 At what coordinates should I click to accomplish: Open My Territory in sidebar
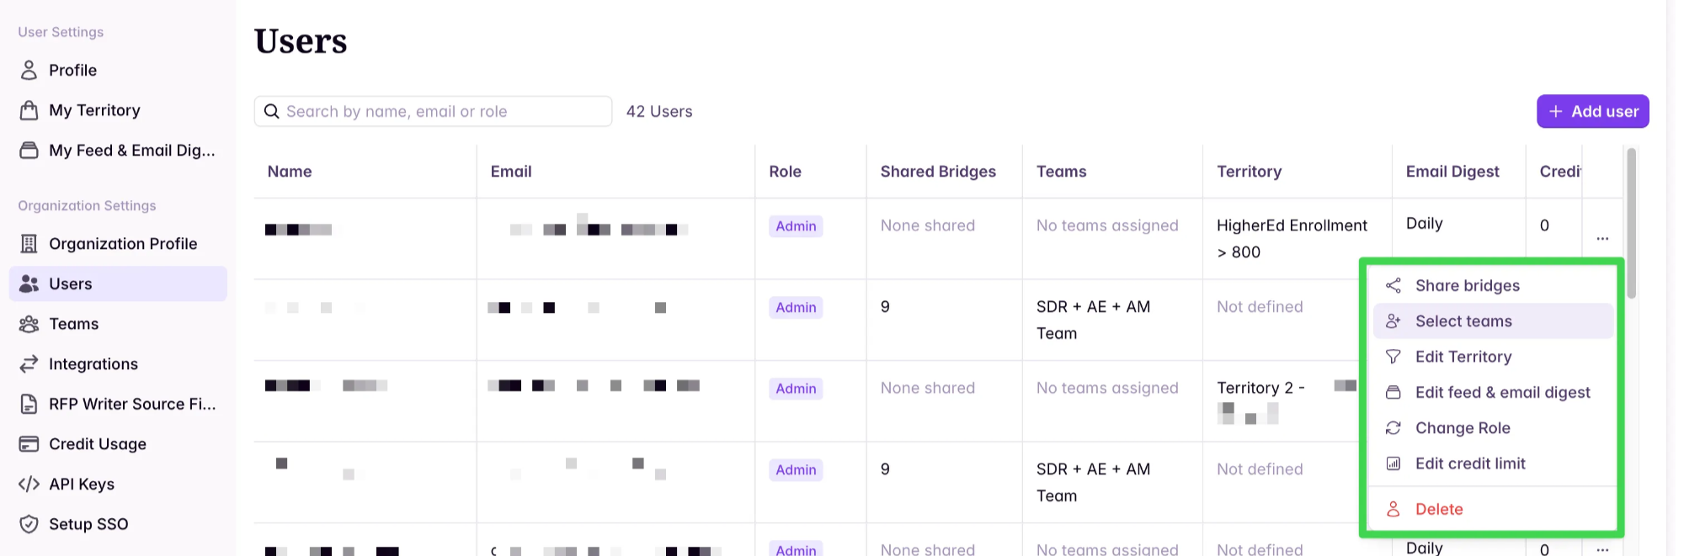tap(118, 110)
